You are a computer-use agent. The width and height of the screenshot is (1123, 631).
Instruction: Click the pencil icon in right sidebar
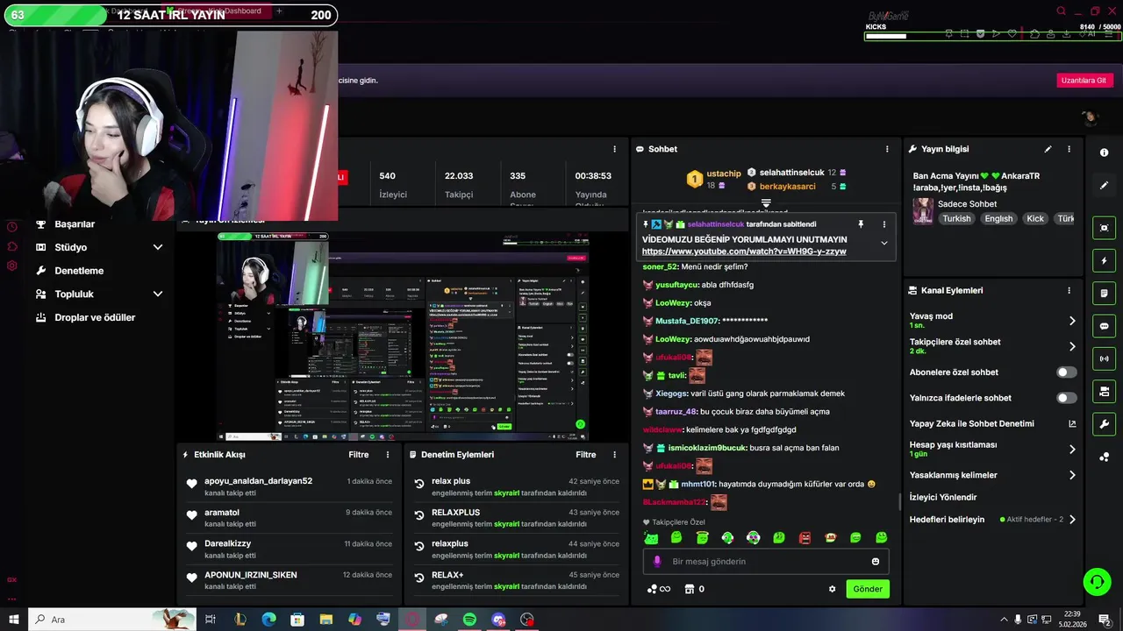(1104, 185)
